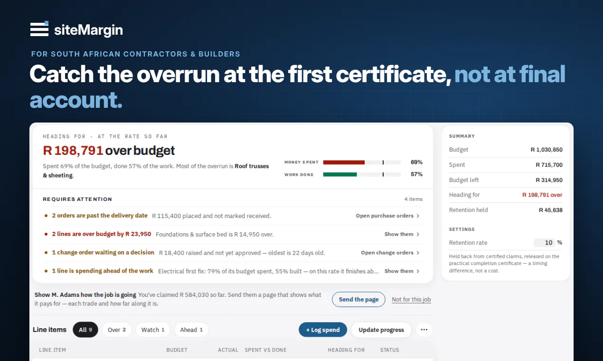The width and height of the screenshot is (603, 361).
Task: Click the 69% money spent value
Action: [416, 162]
